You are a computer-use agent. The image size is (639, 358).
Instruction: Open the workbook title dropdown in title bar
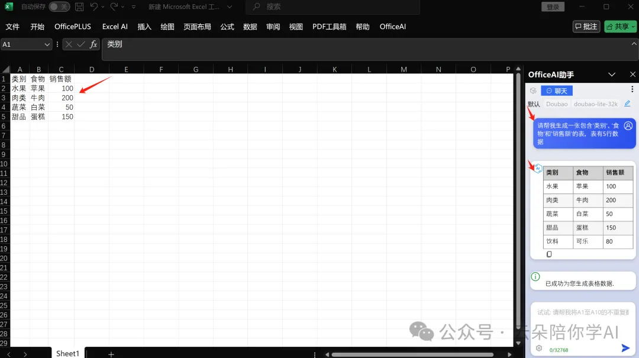tap(230, 7)
